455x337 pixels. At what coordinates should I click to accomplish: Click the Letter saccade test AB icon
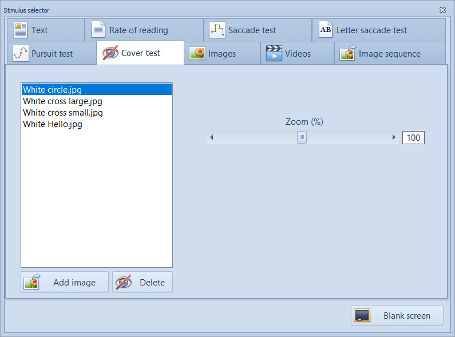click(325, 30)
